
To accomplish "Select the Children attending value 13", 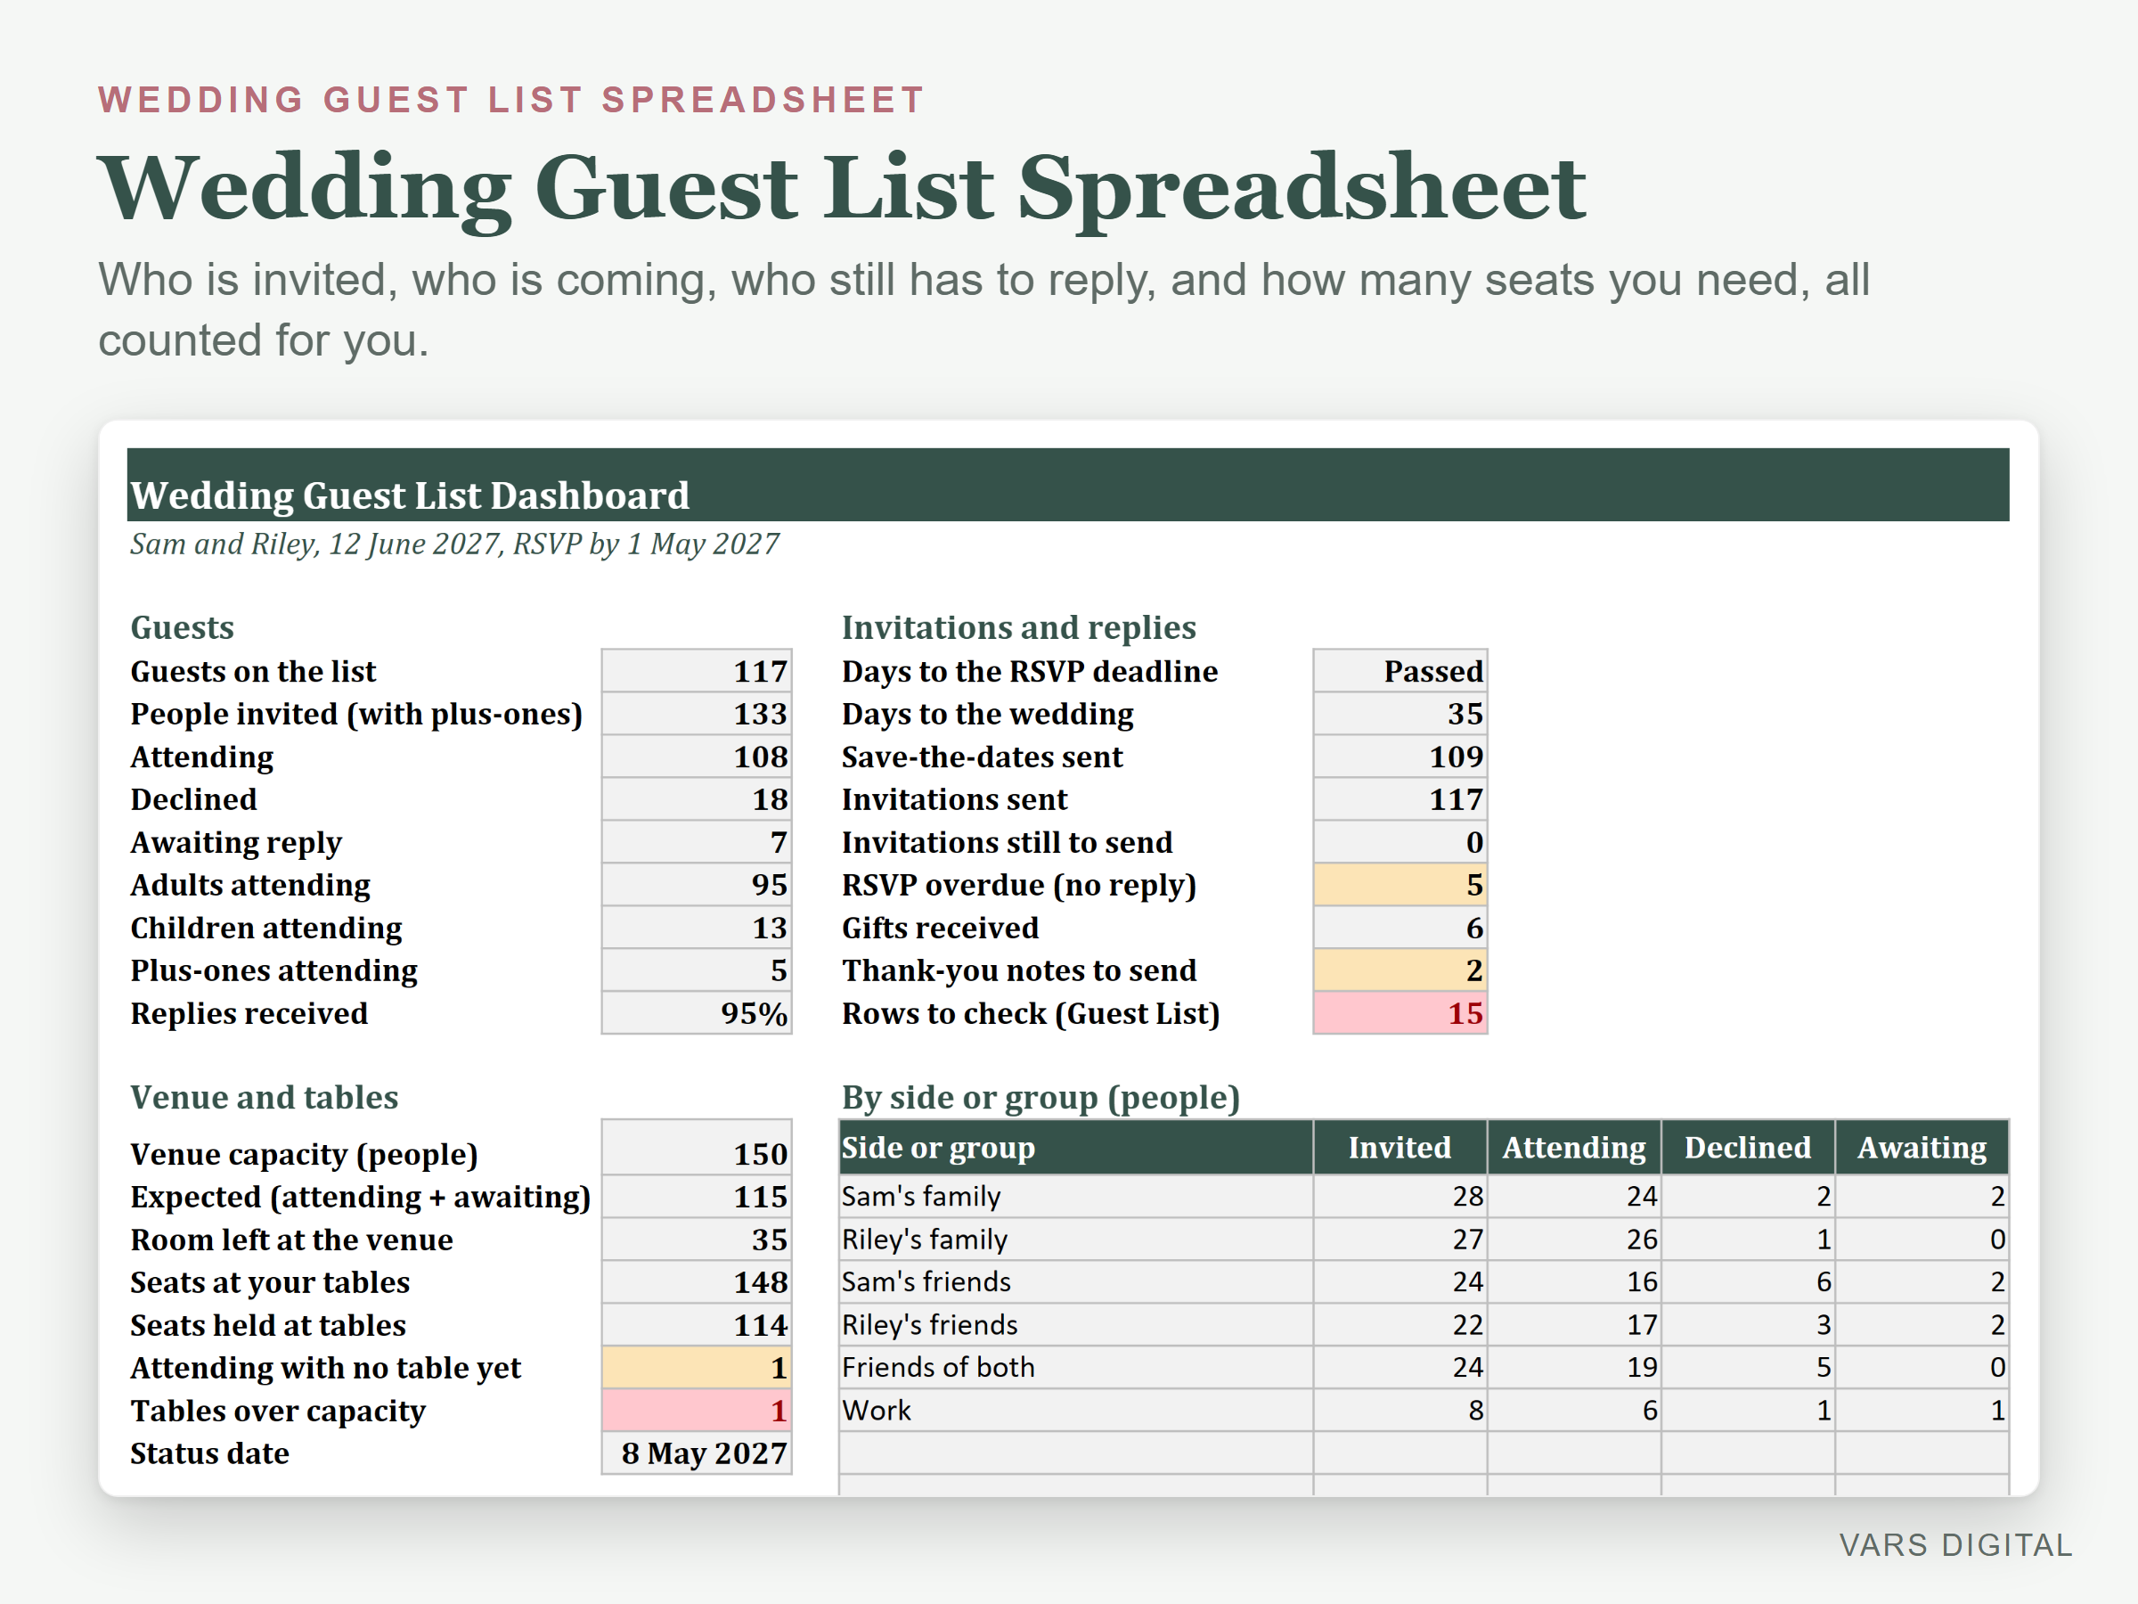I will coord(696,928).
